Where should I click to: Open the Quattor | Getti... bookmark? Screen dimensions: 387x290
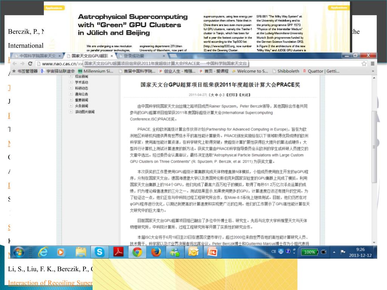point(321,71)
